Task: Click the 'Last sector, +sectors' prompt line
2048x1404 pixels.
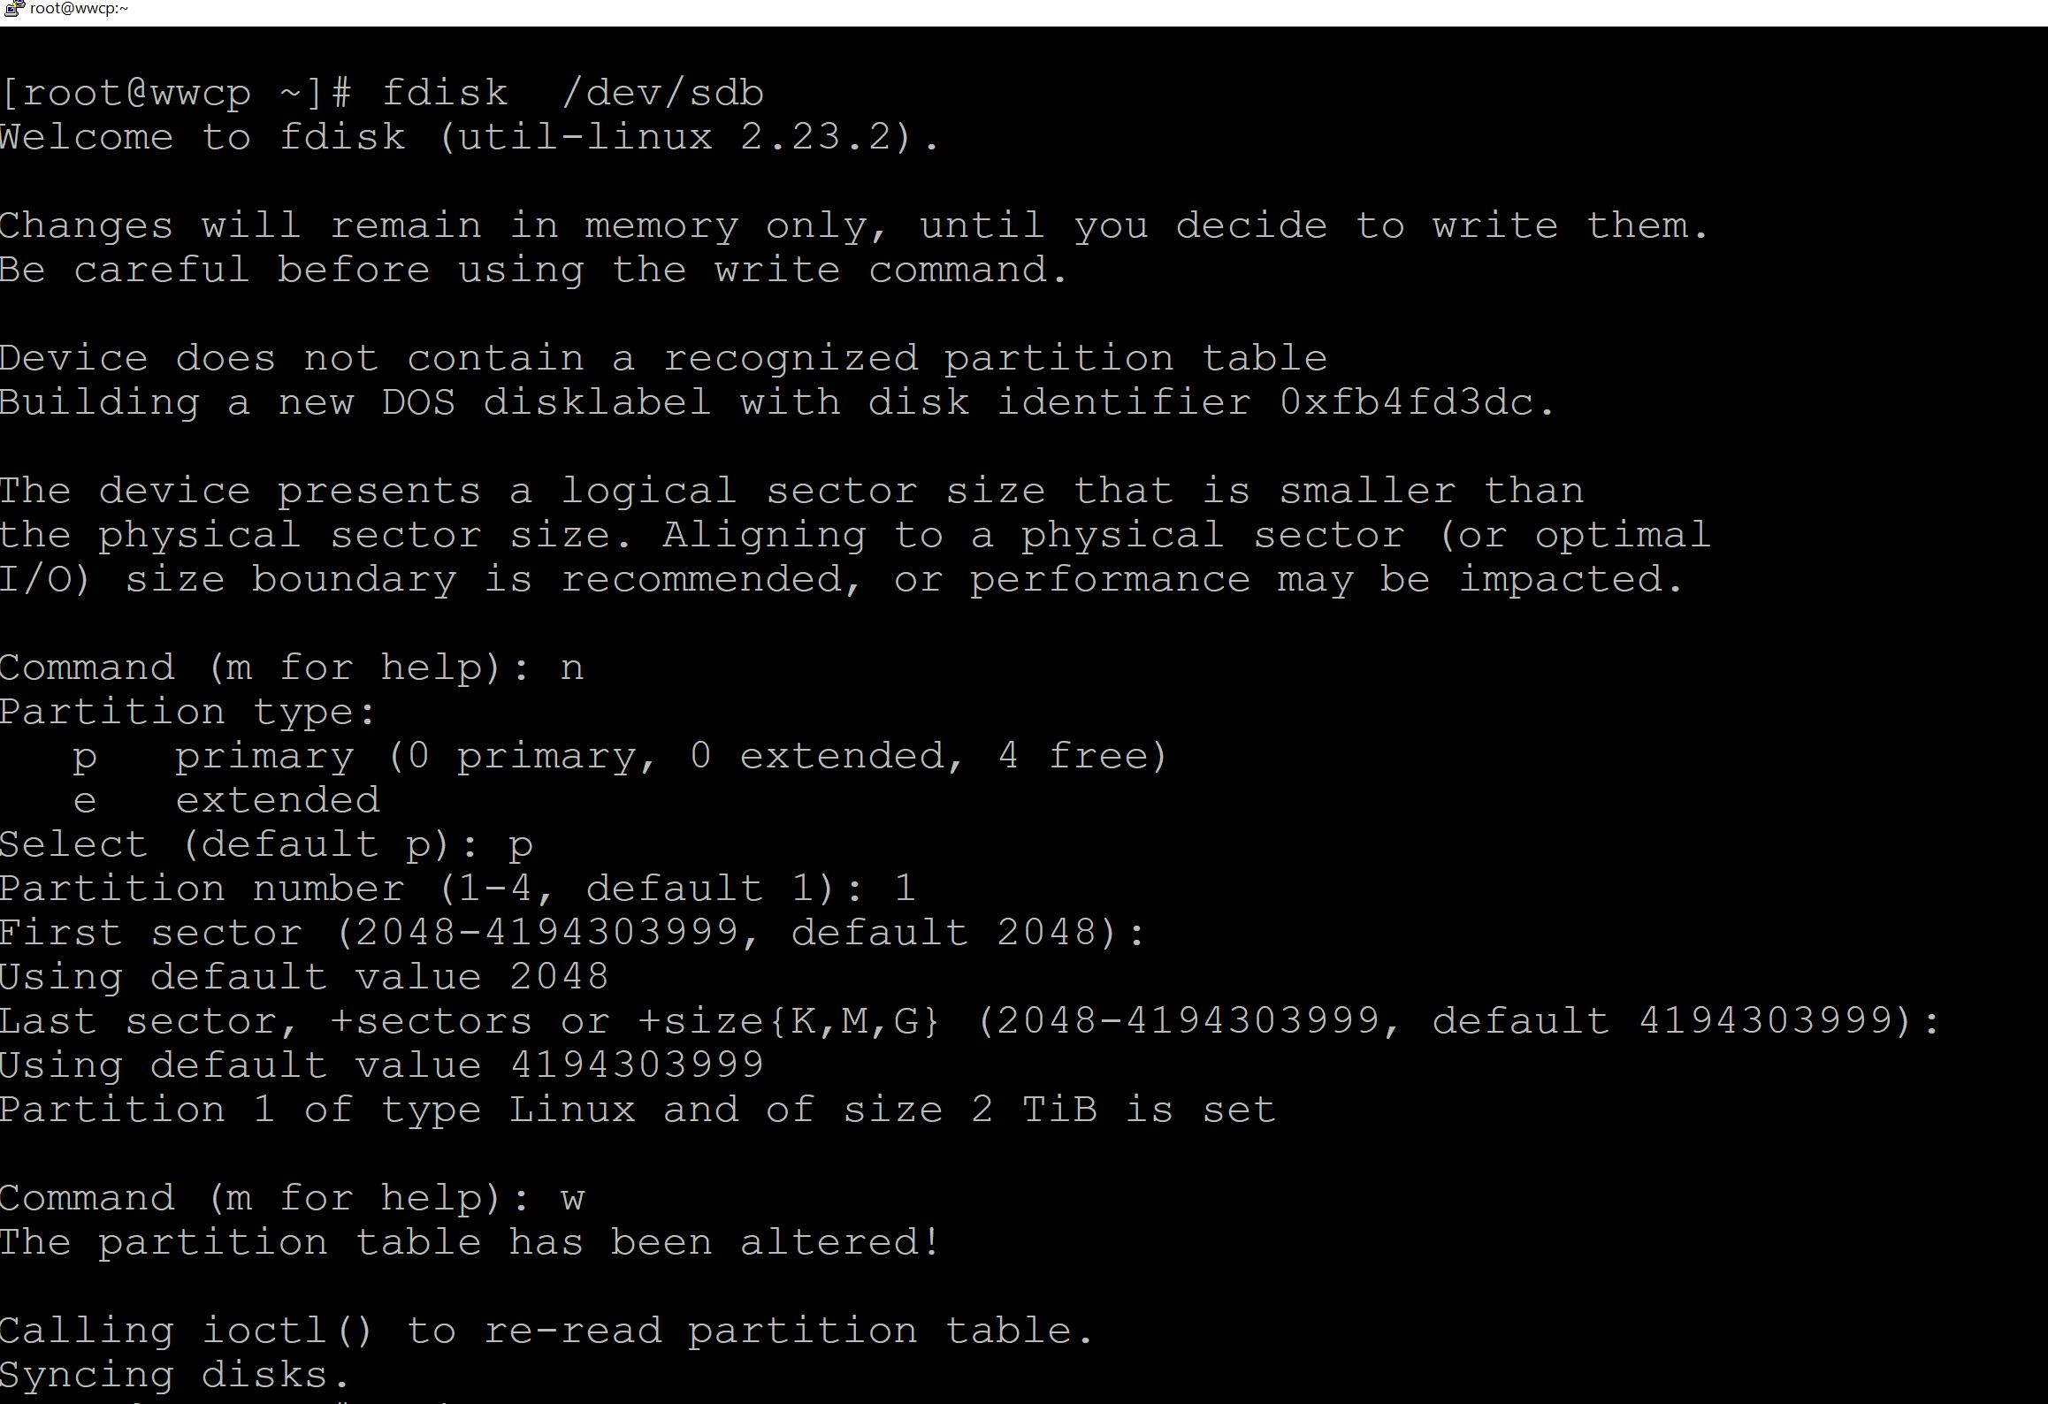Action: coord(970,1021)
